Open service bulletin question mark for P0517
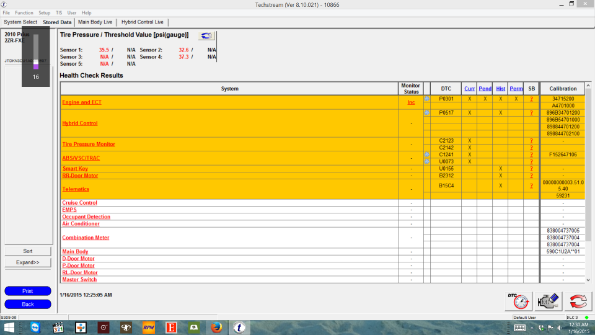Image resolution: width=595 pixels, height=335 pixels. click(x=531, y=113)
